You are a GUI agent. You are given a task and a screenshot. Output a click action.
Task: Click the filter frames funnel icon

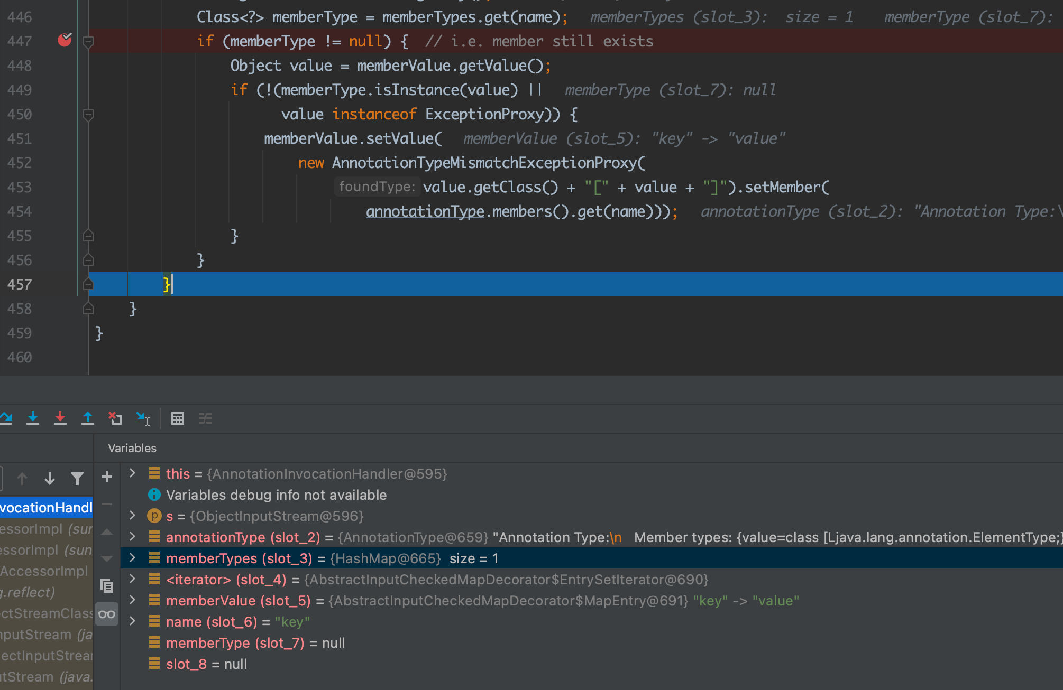tap(77, 479)
